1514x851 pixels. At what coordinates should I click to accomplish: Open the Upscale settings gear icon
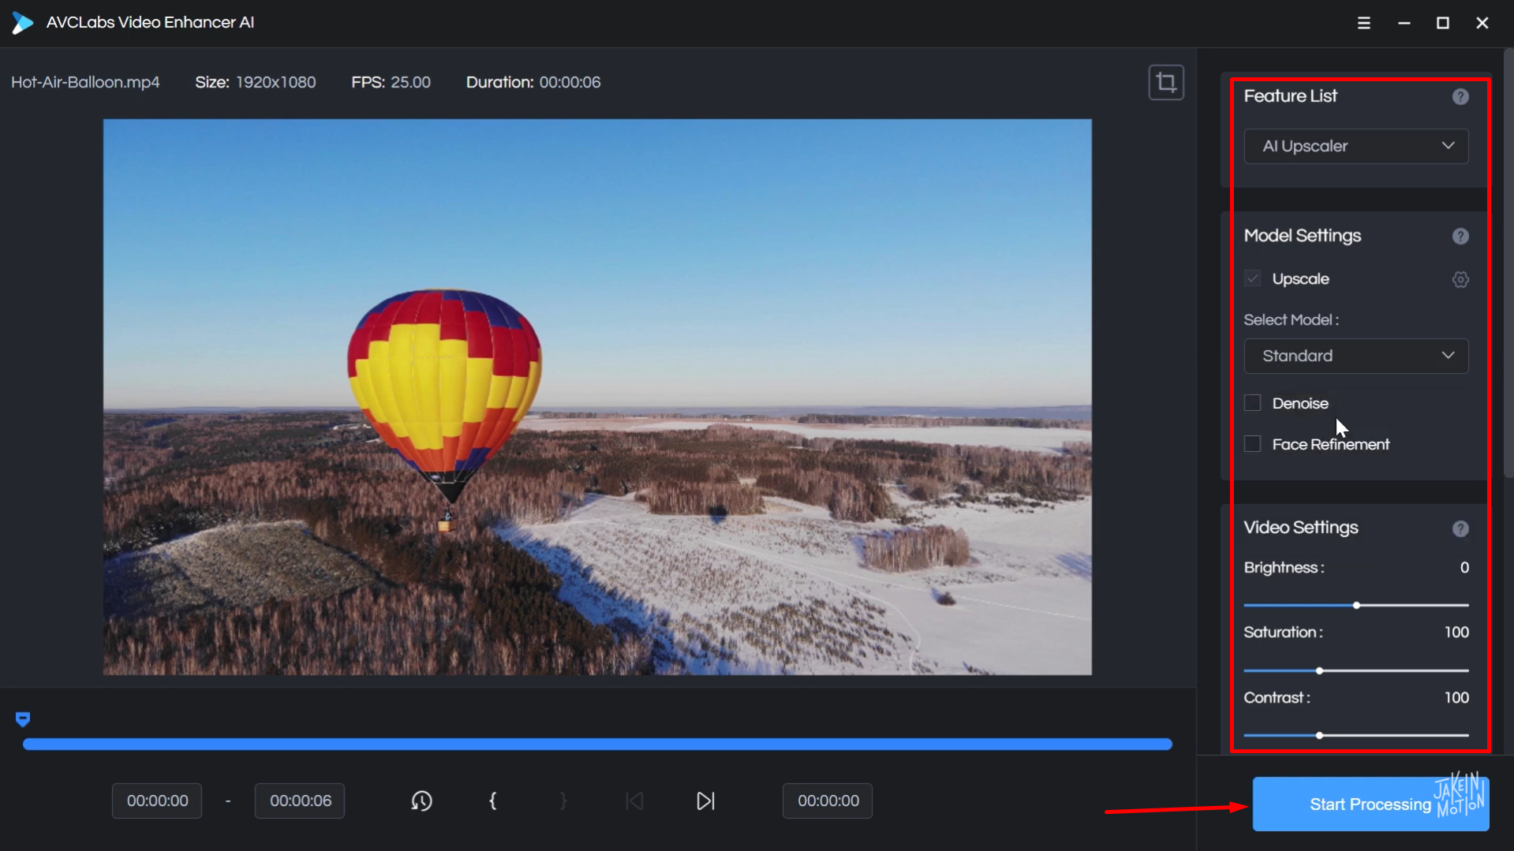1460,278
